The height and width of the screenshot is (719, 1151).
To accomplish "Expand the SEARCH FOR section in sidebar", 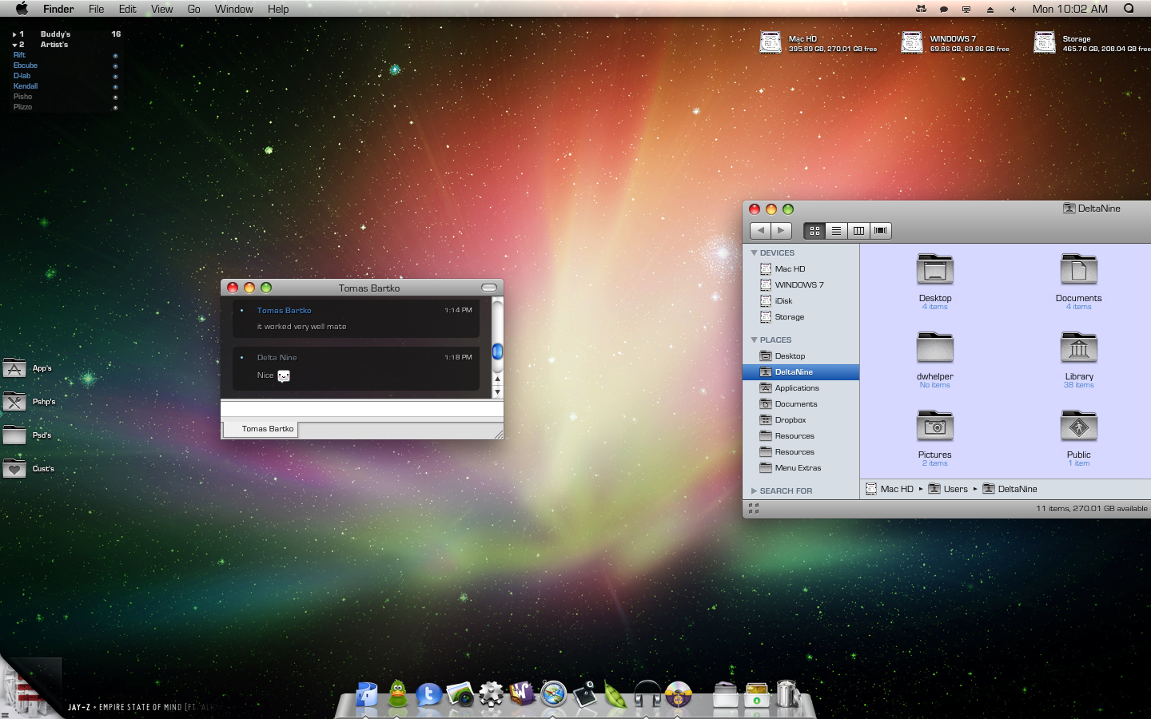I will click(x=754, y=491).
